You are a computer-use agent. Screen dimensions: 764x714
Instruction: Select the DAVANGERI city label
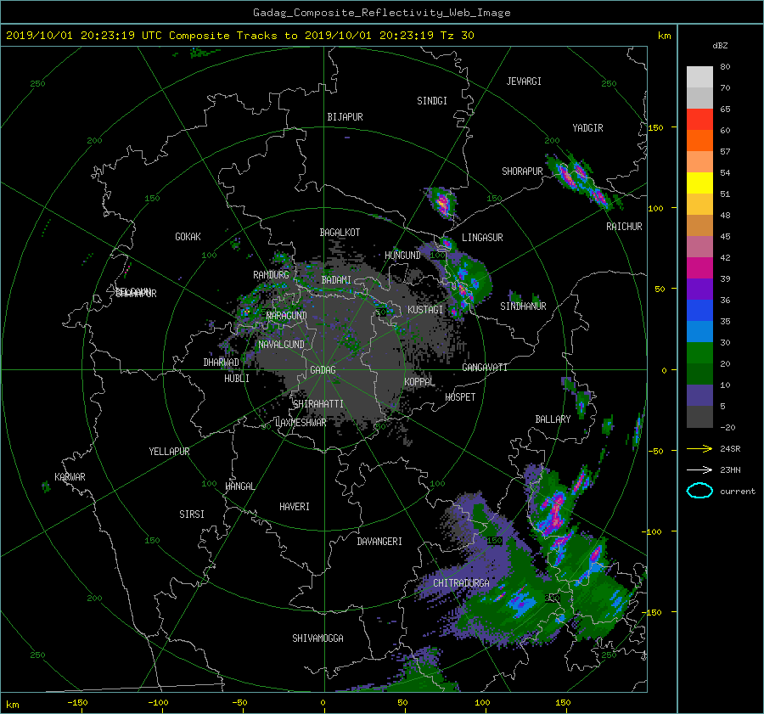[379, 542]
